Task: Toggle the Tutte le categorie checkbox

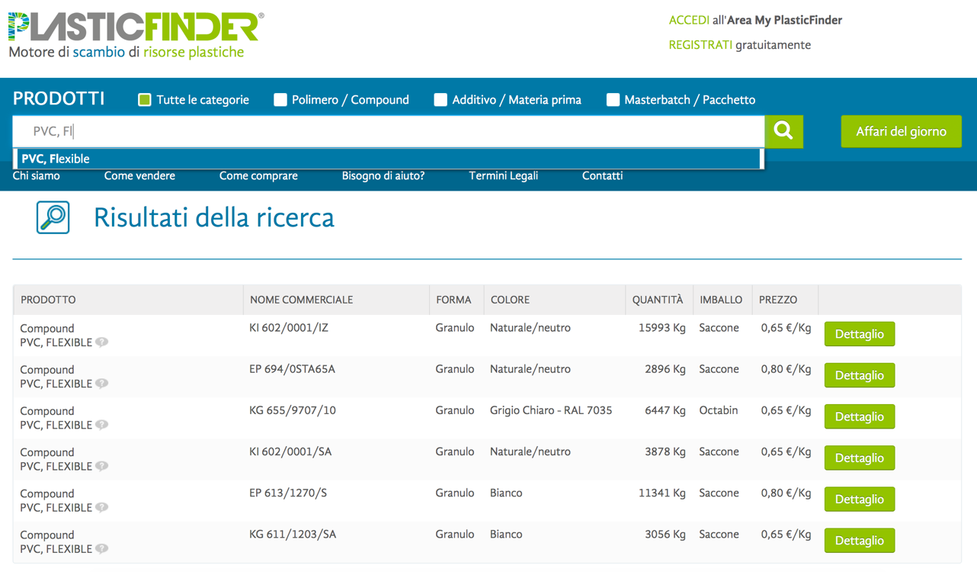Action: click(x=145, y=100)
